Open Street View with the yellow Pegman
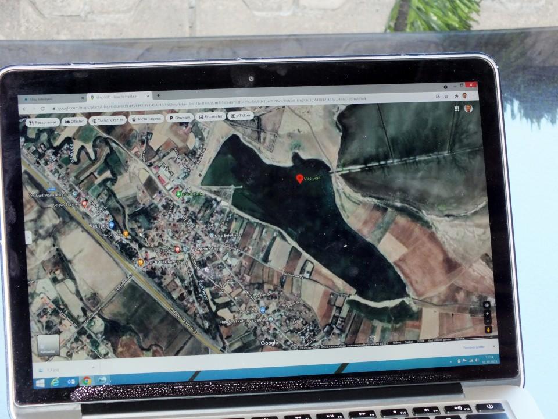Image resolution: width=558 pixels, height=419 pixels. pos(487,329)
